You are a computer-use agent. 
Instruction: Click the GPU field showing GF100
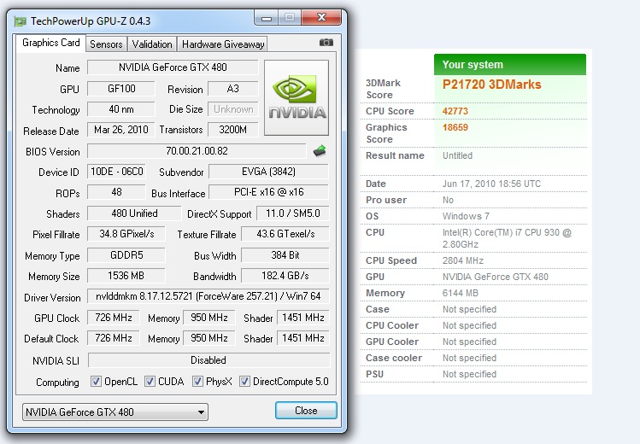tap(121, 89)
